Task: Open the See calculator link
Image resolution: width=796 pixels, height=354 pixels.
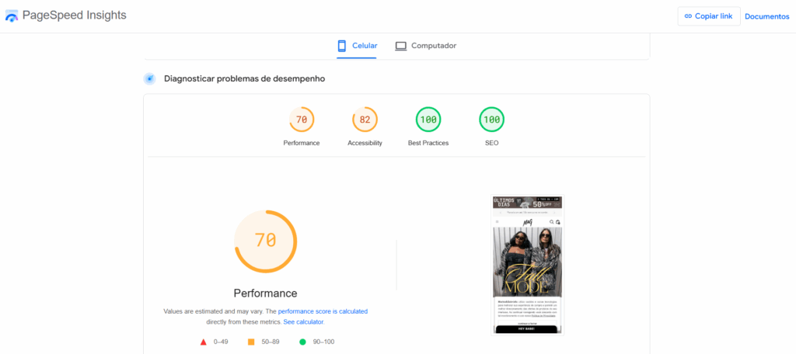Action: [304, 322]
